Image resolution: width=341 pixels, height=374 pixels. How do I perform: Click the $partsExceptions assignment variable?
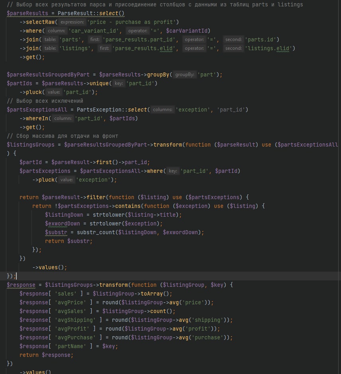click(x=45, y=171)
